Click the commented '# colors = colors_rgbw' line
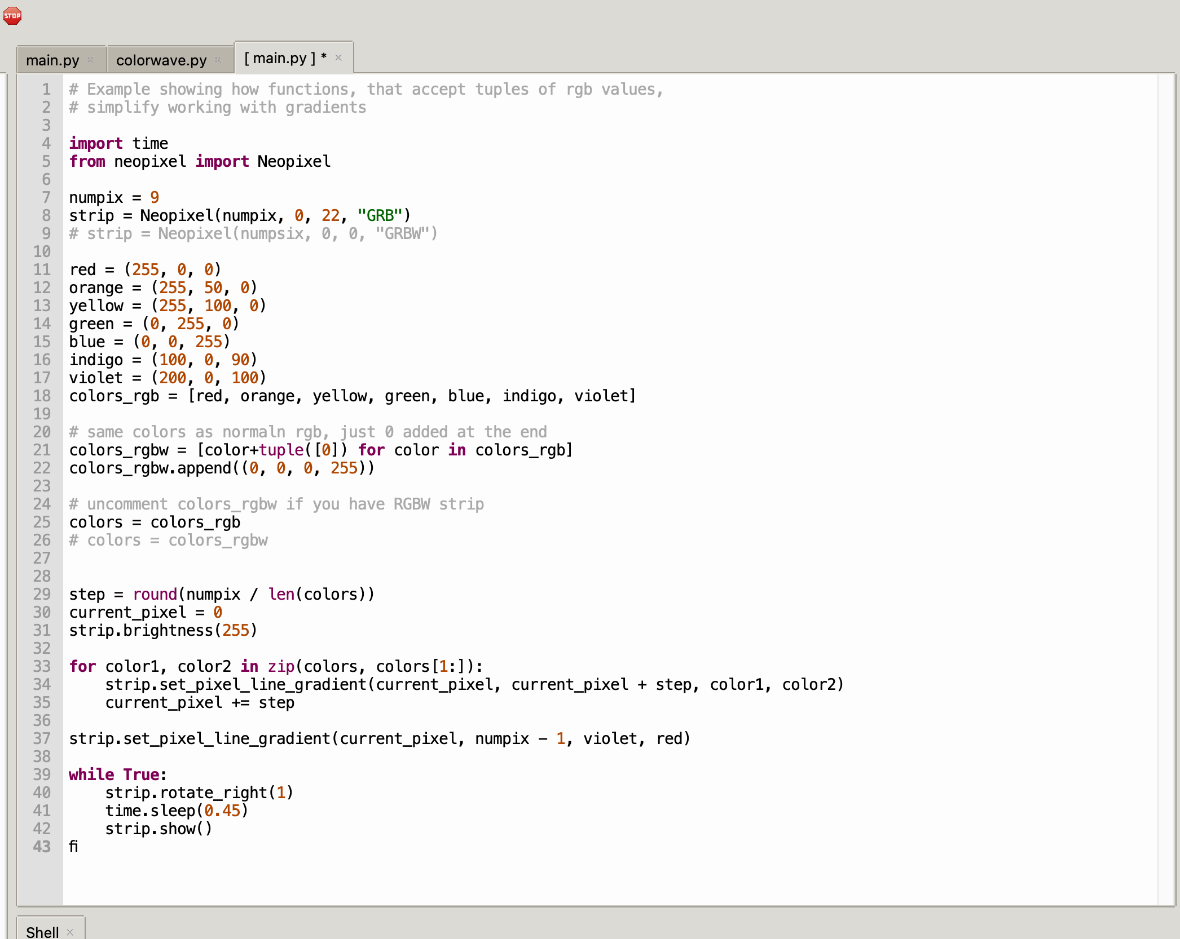This screenshot has height=939, width=1180. click(168, 540)
